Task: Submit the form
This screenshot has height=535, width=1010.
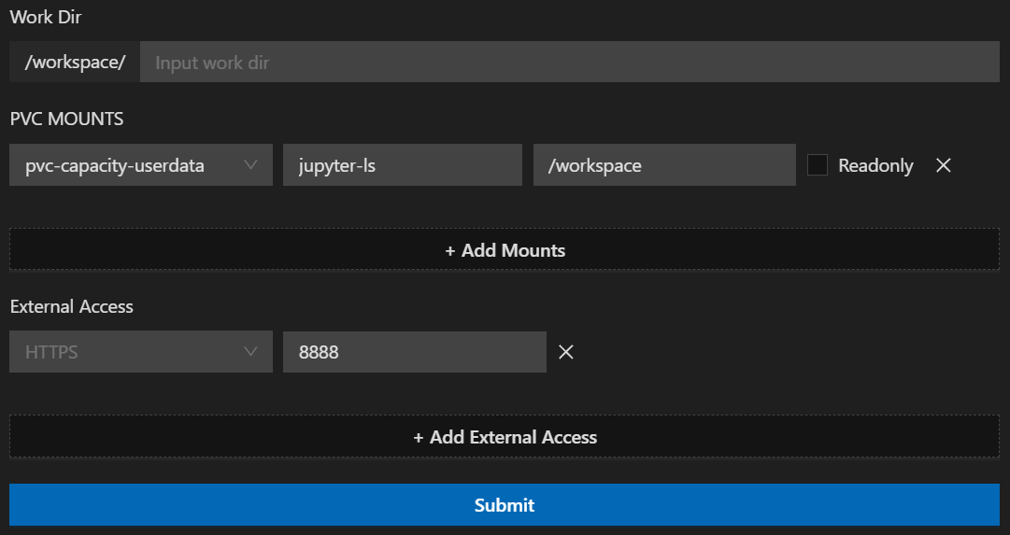Action: tap(505, 505)
